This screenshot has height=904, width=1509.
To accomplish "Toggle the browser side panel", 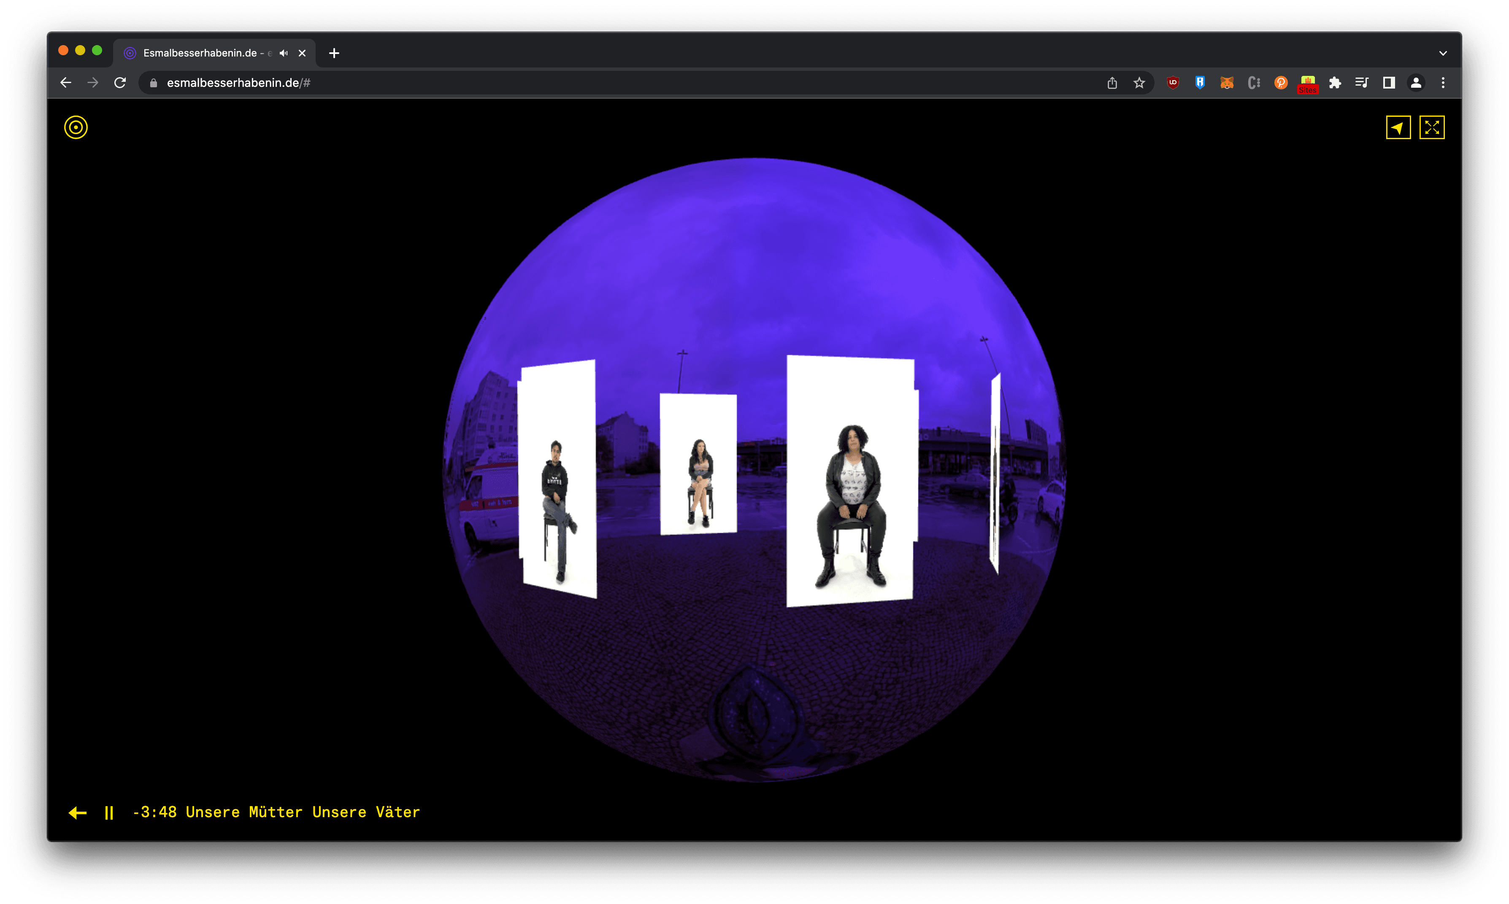I will 1389,83.
